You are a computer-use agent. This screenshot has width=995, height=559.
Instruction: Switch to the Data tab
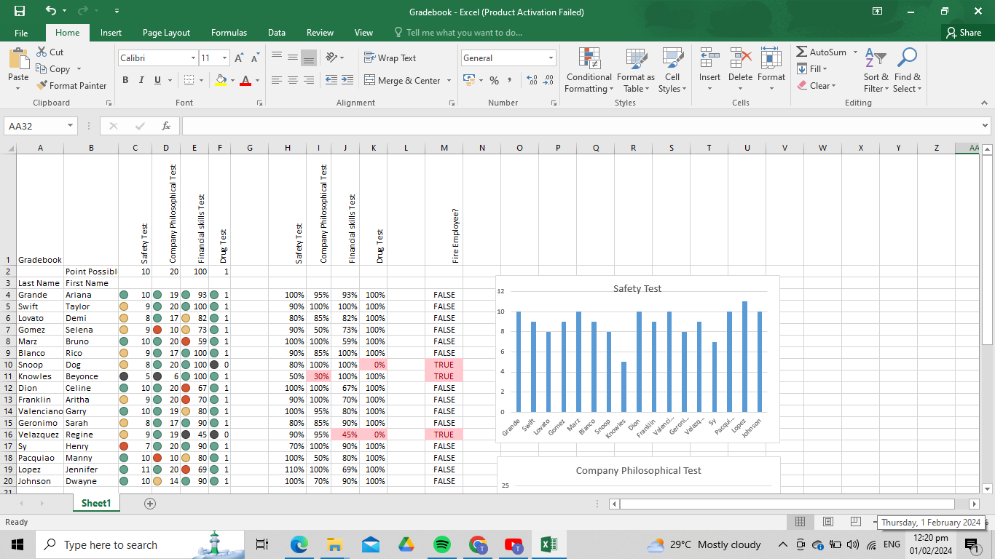pyautogui.click(x=277, y=33)
